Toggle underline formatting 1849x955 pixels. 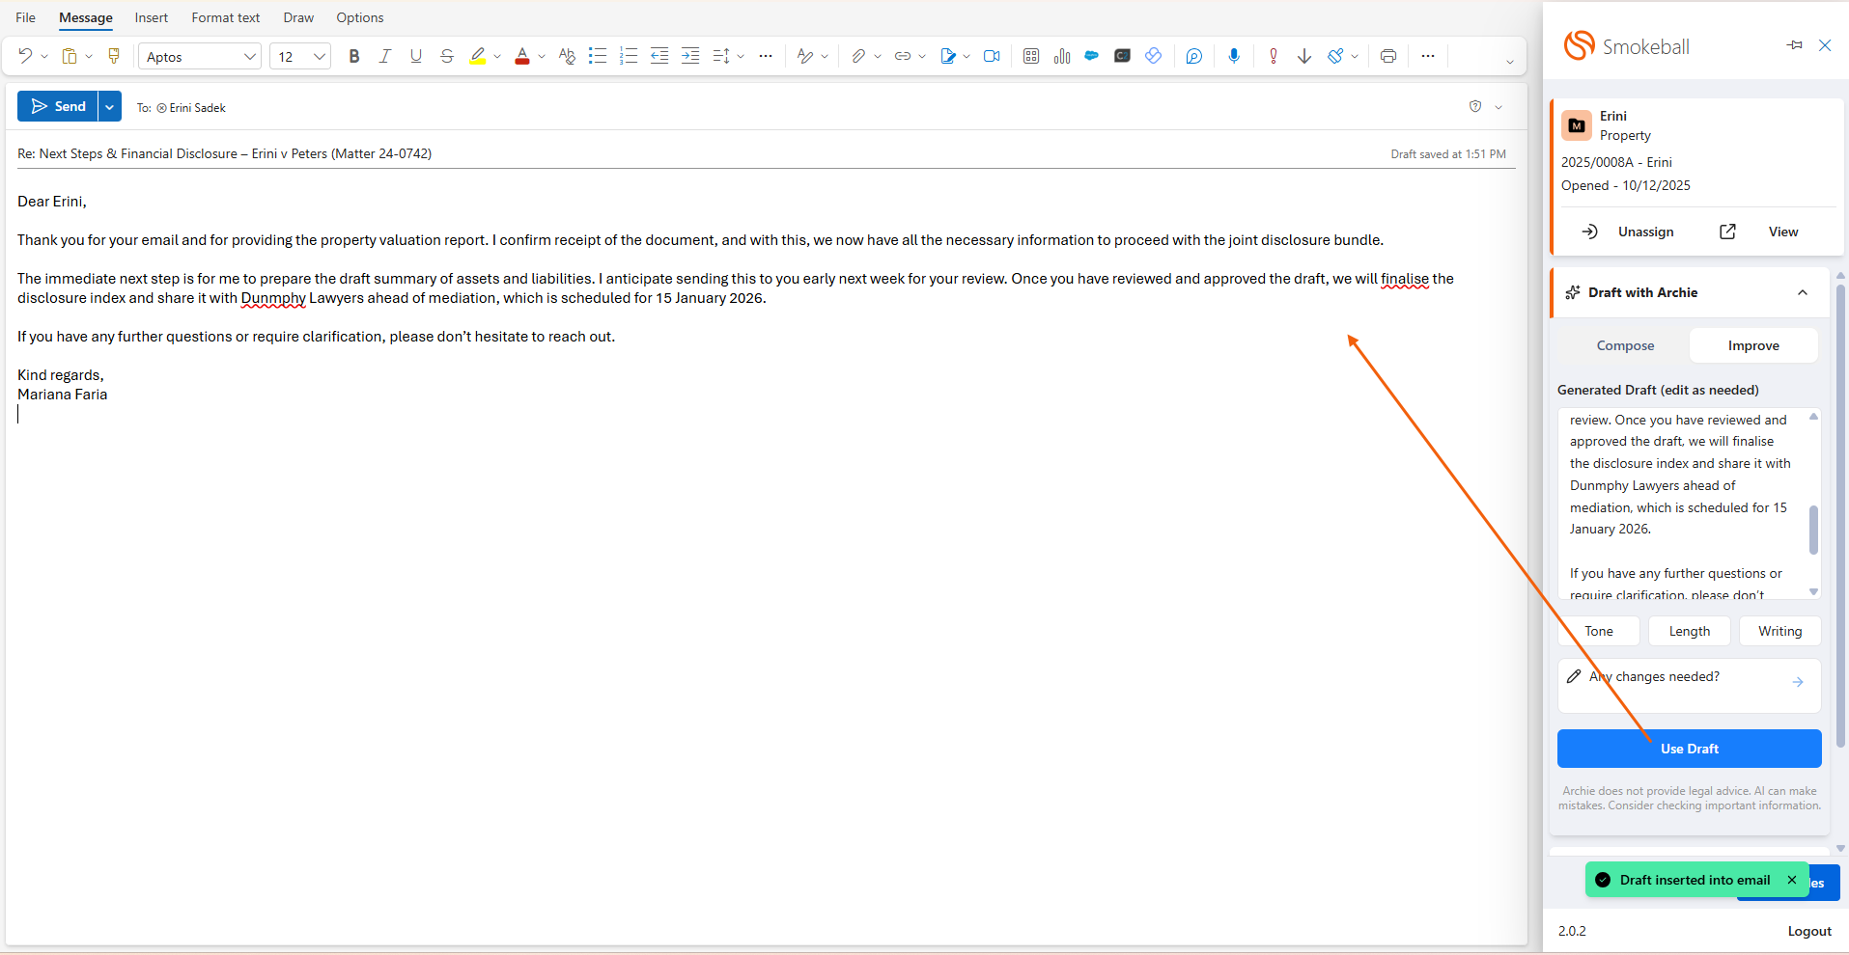click(x=416, y=56)
